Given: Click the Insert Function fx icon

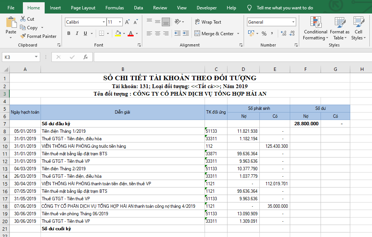Looking at the screenshot, I should [x=86, y=57].
